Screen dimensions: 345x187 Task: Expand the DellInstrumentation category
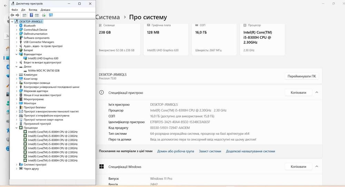[17, 34]
